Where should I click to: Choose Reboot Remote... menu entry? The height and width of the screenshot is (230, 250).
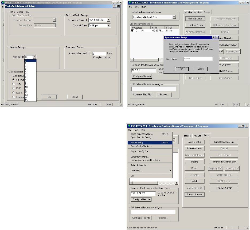pyautogui.click(x=150, y=165)
